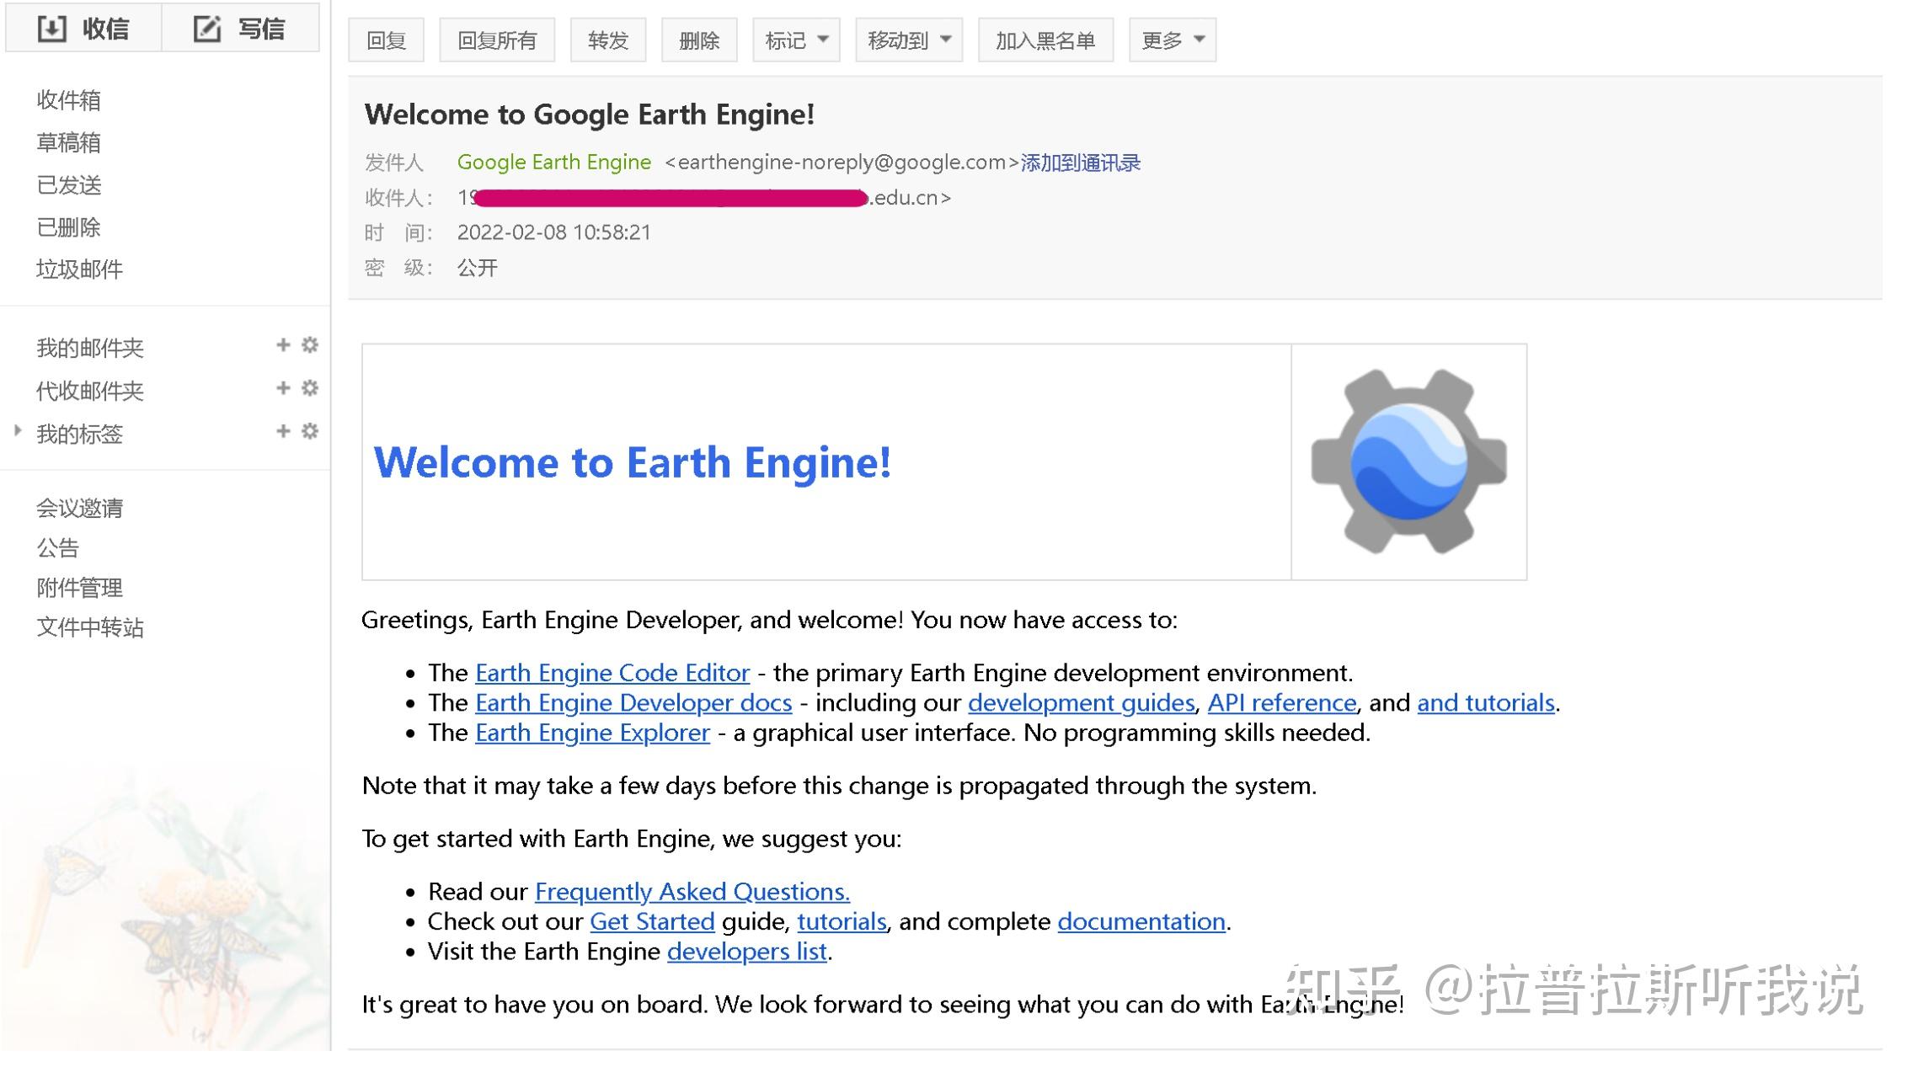Open the Frequently Asked Questions link
Viewport: 1913px width, 1067px height.
692,892
